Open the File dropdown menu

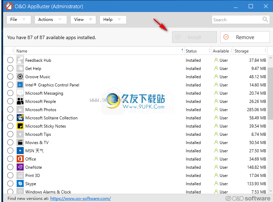(19, 20)
